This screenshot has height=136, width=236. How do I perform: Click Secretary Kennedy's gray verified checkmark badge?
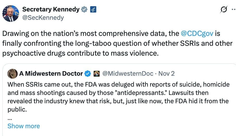84,9
